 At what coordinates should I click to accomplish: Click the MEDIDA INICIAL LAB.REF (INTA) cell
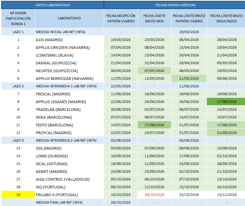69,32
